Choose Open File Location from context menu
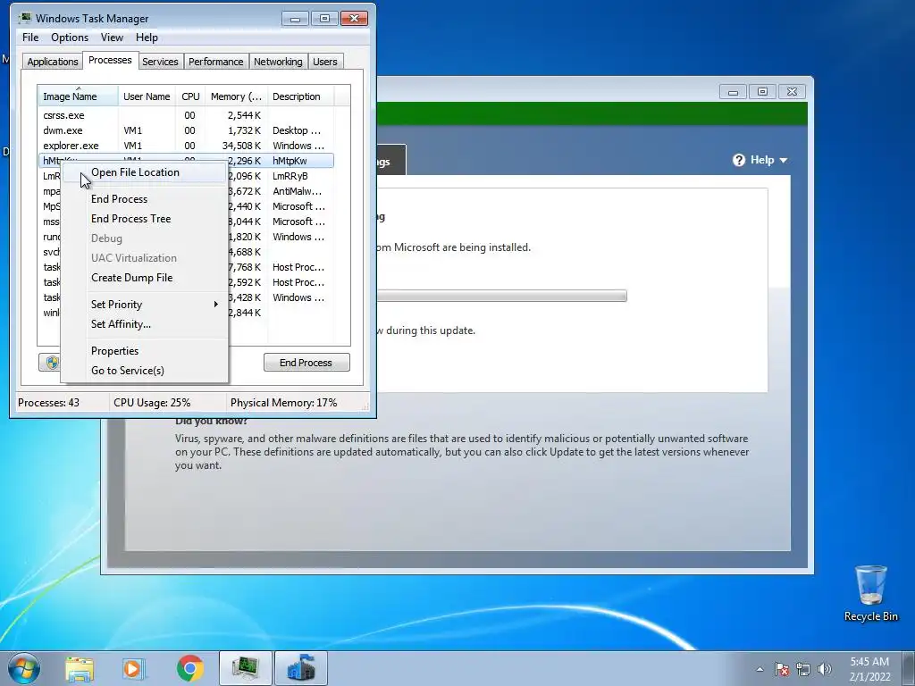The width and height of the screenshot is (915, 686). coord(144,172)
